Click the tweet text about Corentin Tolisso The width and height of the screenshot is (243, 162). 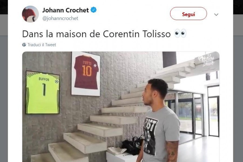tap(96, 34)
